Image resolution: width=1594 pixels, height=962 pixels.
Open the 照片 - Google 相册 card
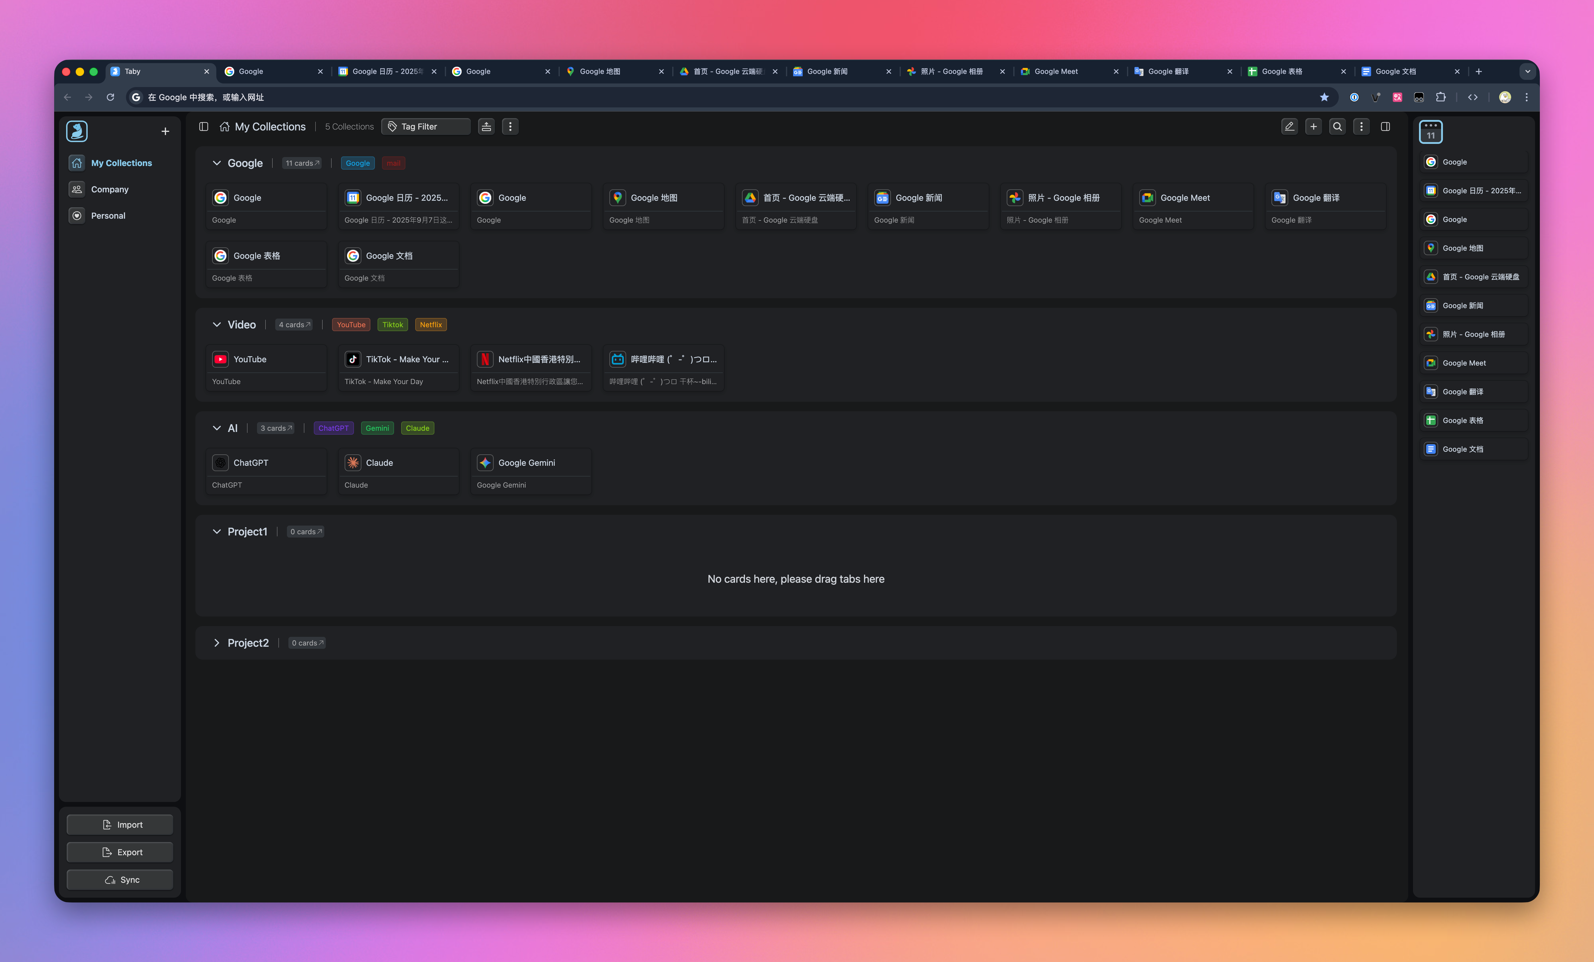pyautogui.click(x=1060, y=207)
